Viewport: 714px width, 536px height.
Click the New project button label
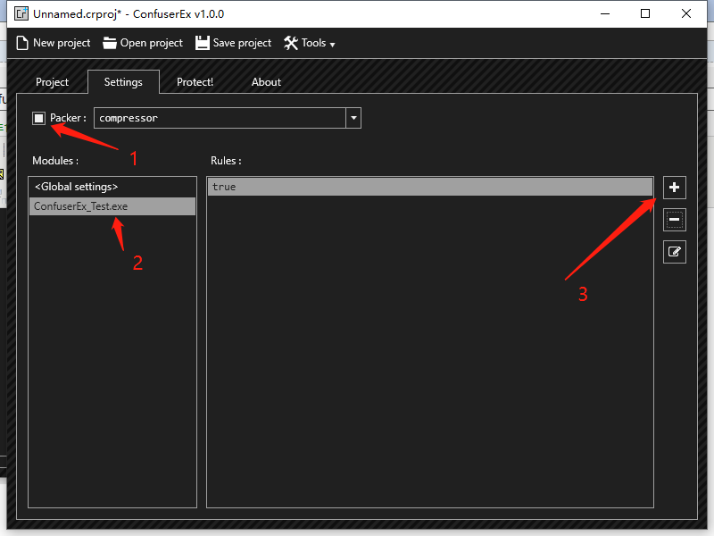point(62,43)
